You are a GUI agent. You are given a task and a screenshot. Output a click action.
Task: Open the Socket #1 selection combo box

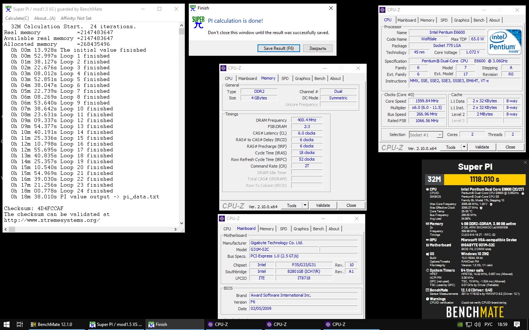(426, 135)
